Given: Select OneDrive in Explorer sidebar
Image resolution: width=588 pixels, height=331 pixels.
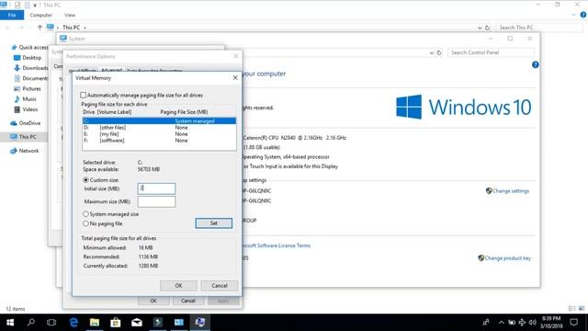Looking at the screenshot, I should 25,123.
